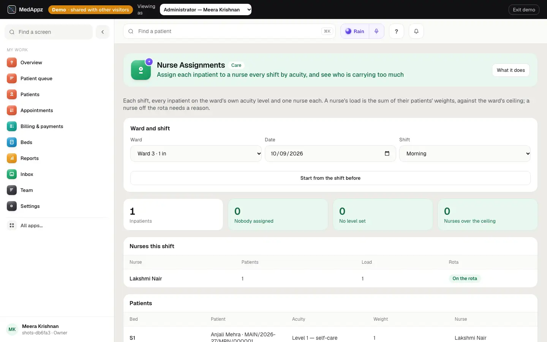Open the Beds sidebar icon
Screen dimensions: 547x342
[x=12, y=142]
